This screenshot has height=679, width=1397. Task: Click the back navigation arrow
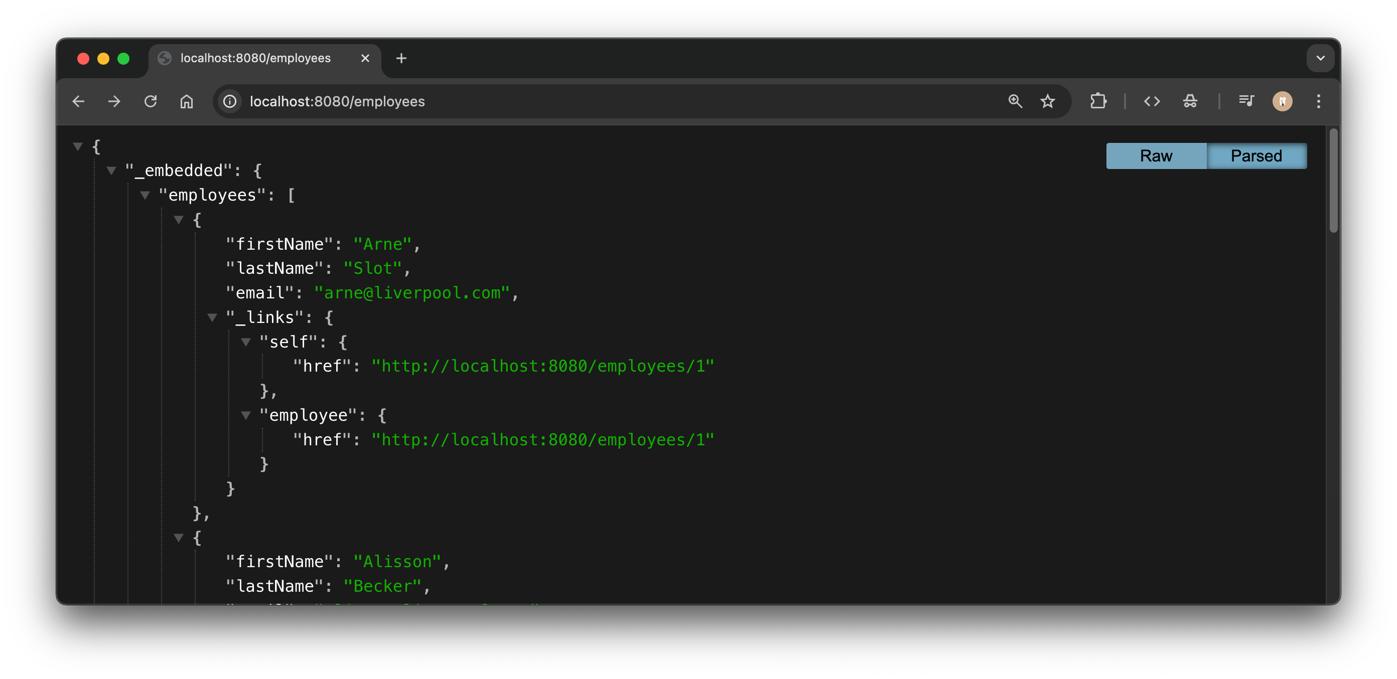tap(79, 101)
